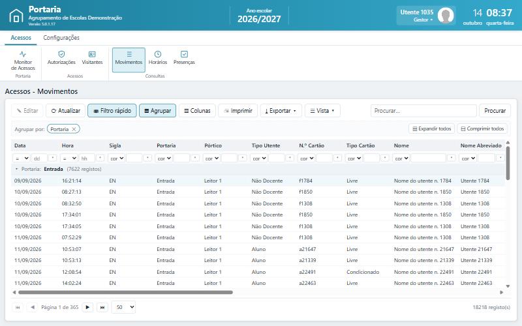Open Monitor de Acessos

[x=23, y=61]
